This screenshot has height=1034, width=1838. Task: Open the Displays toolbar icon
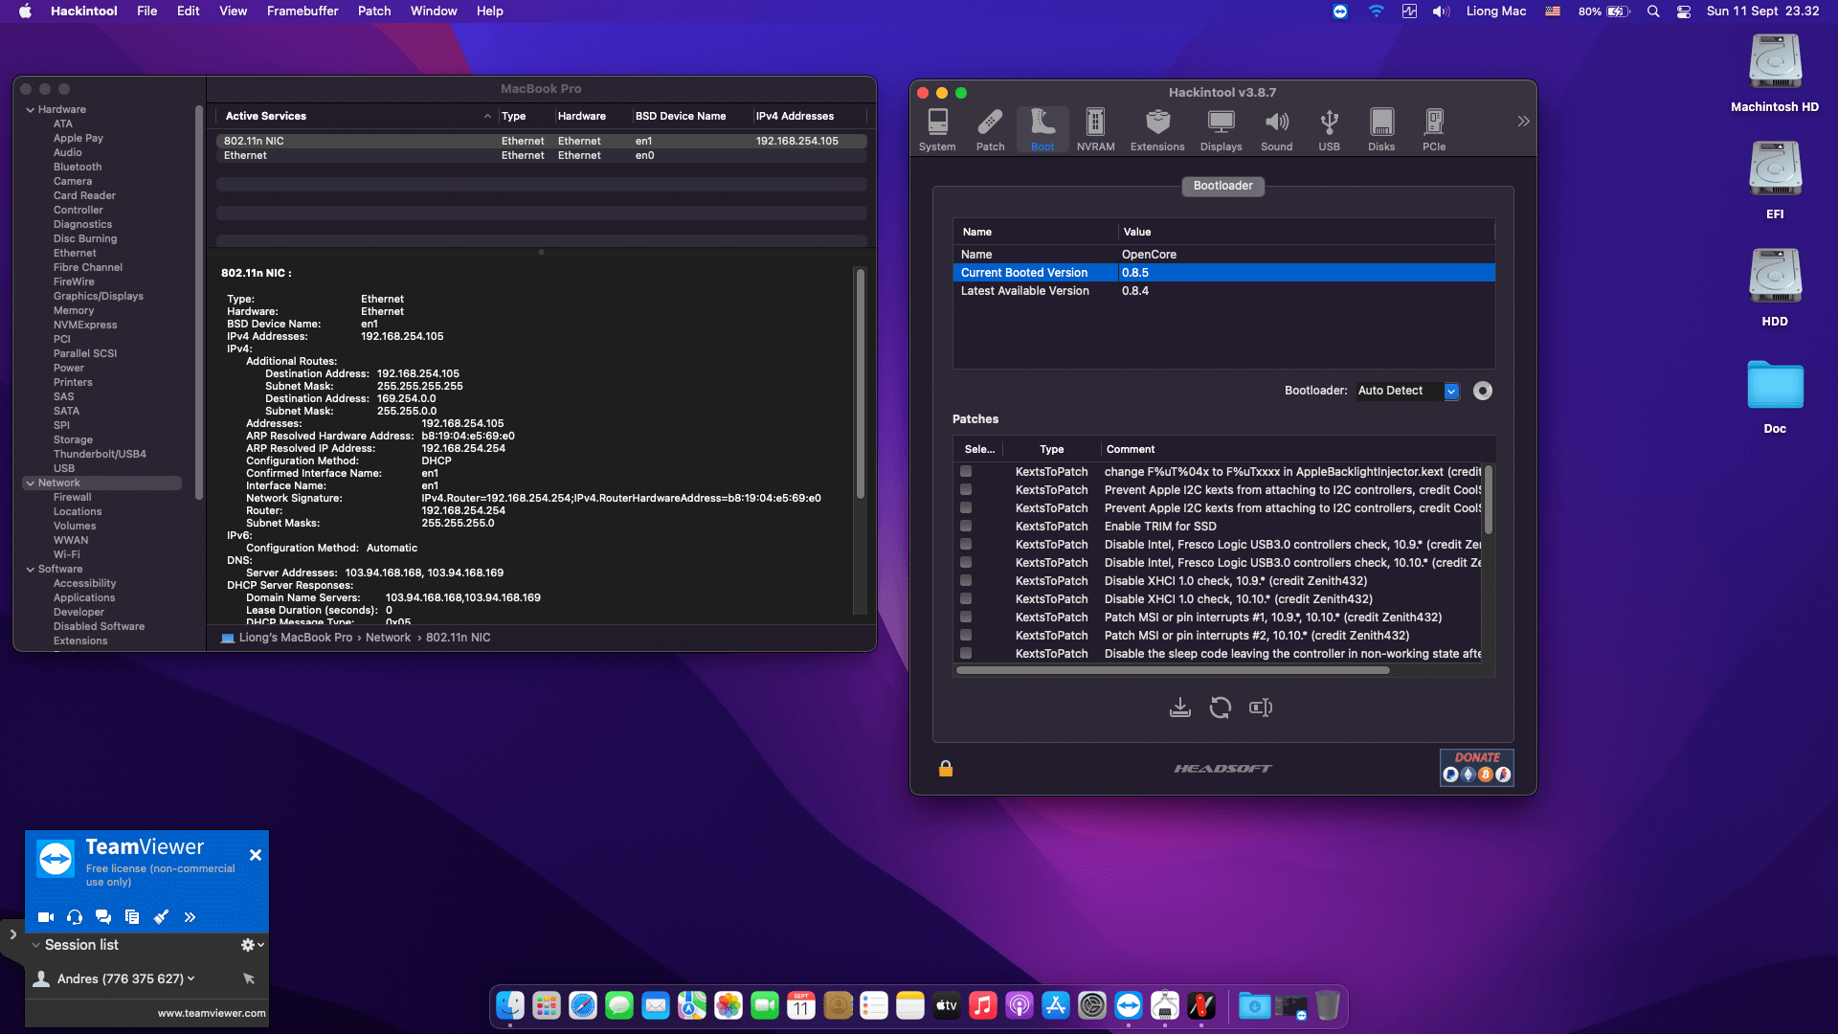click(1221, 130)
